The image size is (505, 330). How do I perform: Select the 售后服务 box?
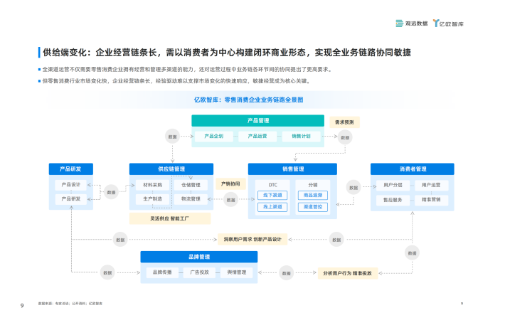(x=393, y=200)
